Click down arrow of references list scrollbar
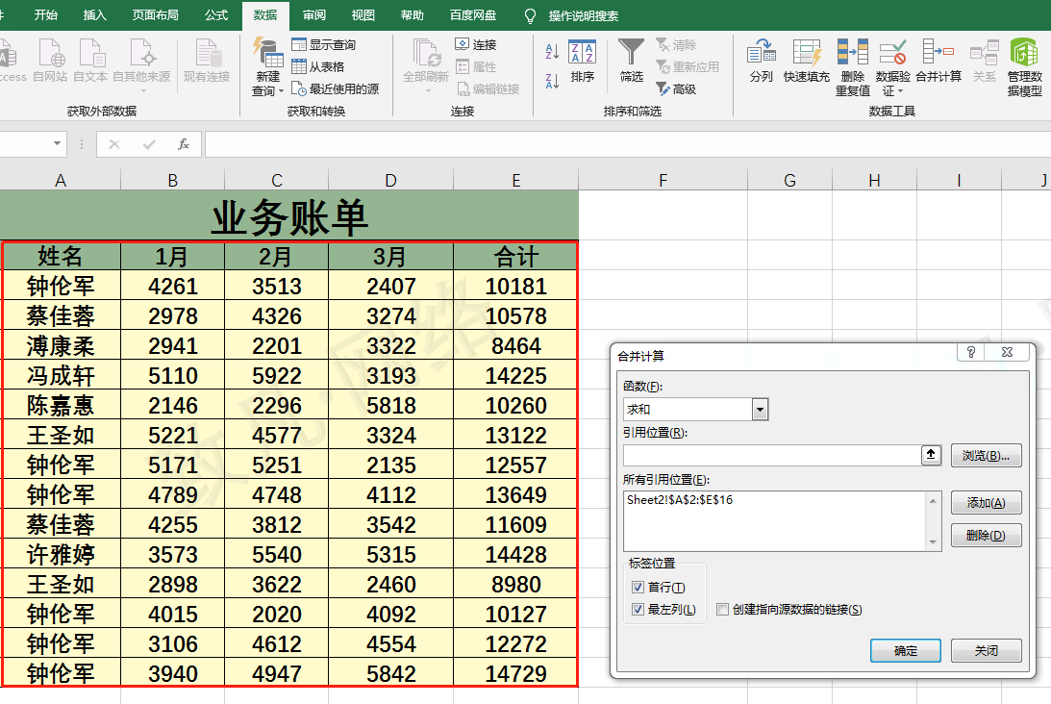The image size is (1051, 704). 933,542
